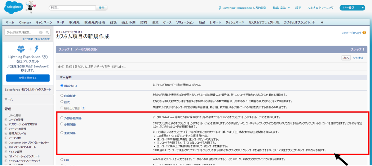Select the 外部参照関係 radio button
This screenshot has width=372, height=166.
tap(62, 118)
